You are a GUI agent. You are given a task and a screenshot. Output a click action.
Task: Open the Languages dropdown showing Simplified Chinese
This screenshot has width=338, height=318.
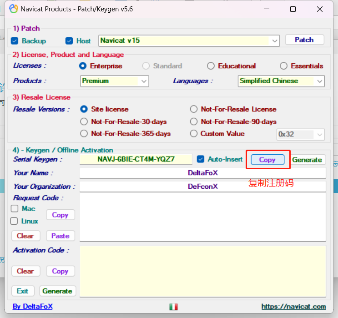319,81
